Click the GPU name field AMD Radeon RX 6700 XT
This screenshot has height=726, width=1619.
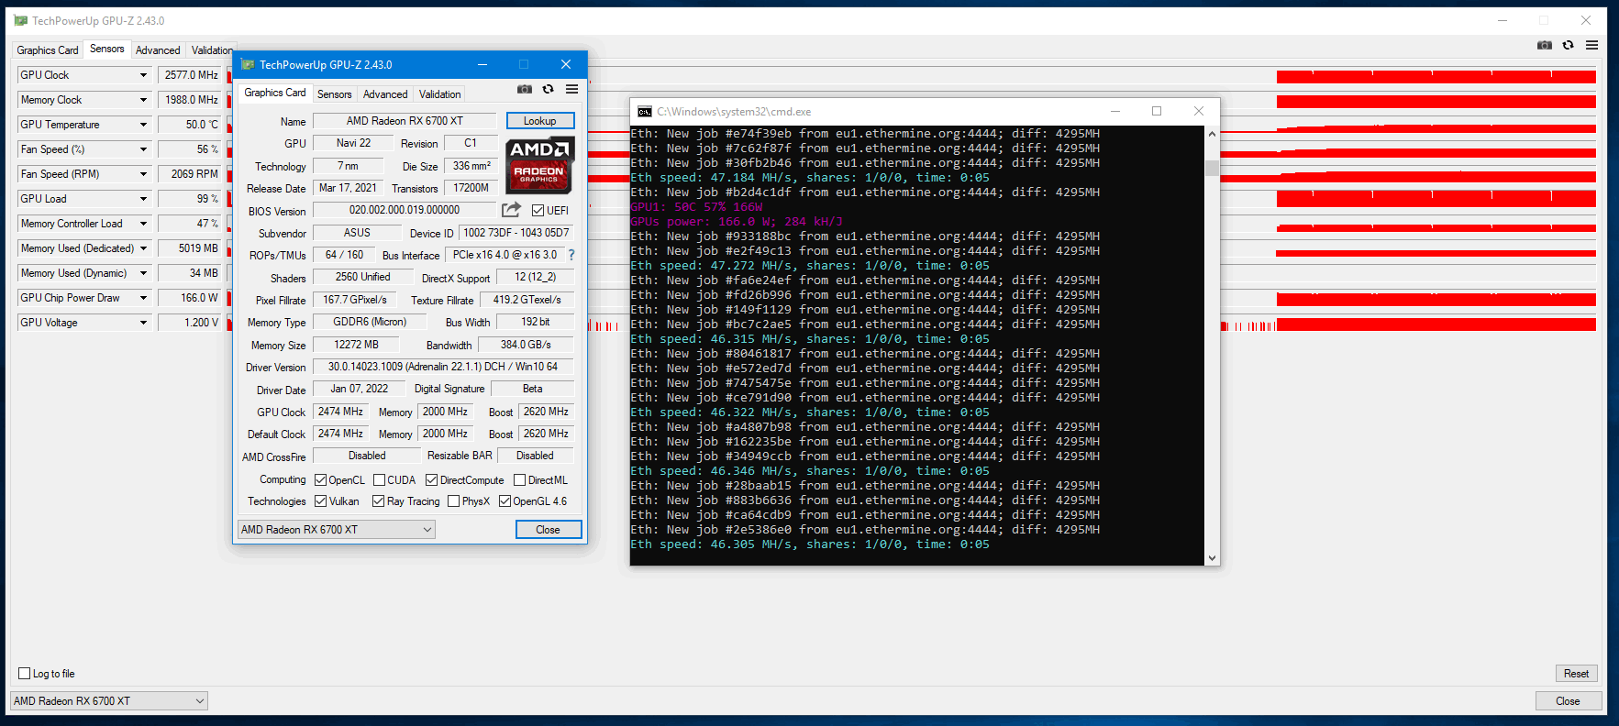point(405,121)
